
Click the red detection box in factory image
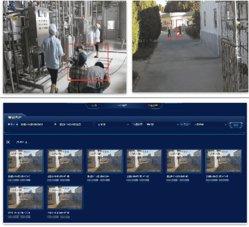tap(88, 62)
